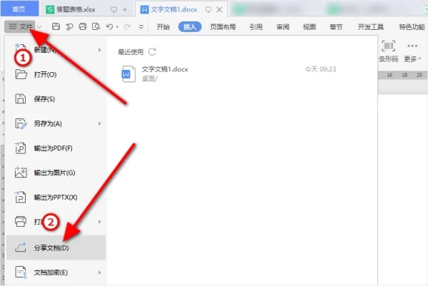Click the undo arrow icon
428x286 pixels.
[110, 26]
